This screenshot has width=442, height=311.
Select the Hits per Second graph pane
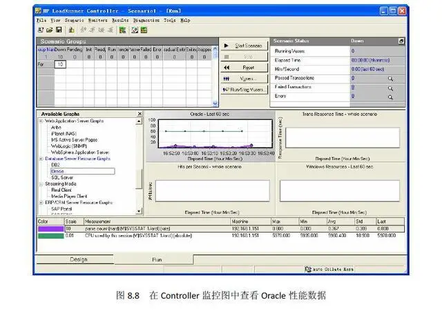(211, 190)
